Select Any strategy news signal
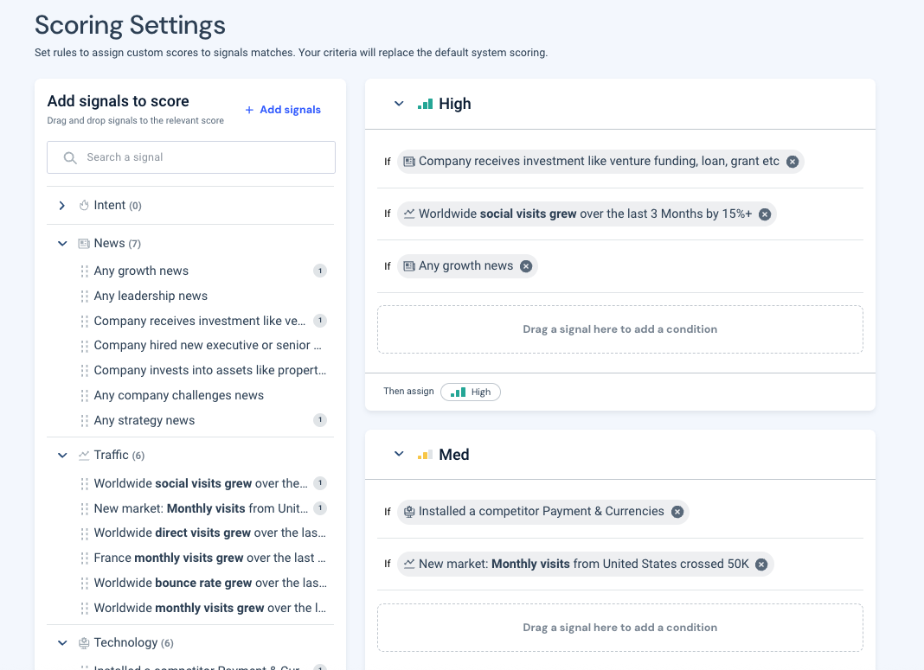924x670 pixels. tap(144, 420)
